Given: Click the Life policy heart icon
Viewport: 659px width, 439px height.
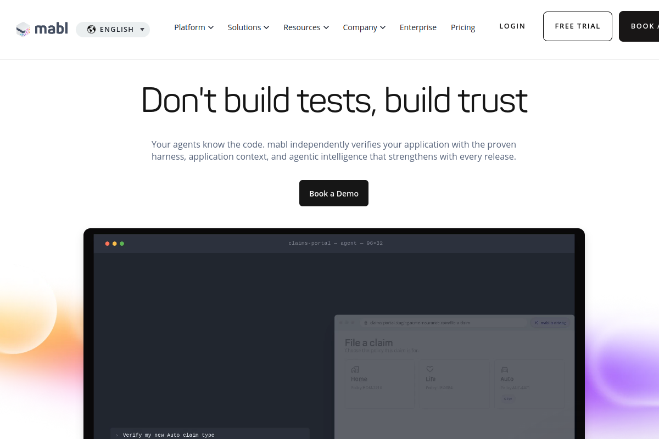Looking at the screenshot, I should [x=430, y=369].
